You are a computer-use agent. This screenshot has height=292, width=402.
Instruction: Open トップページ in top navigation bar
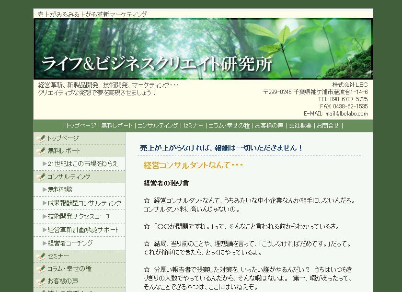coord(81,126)
